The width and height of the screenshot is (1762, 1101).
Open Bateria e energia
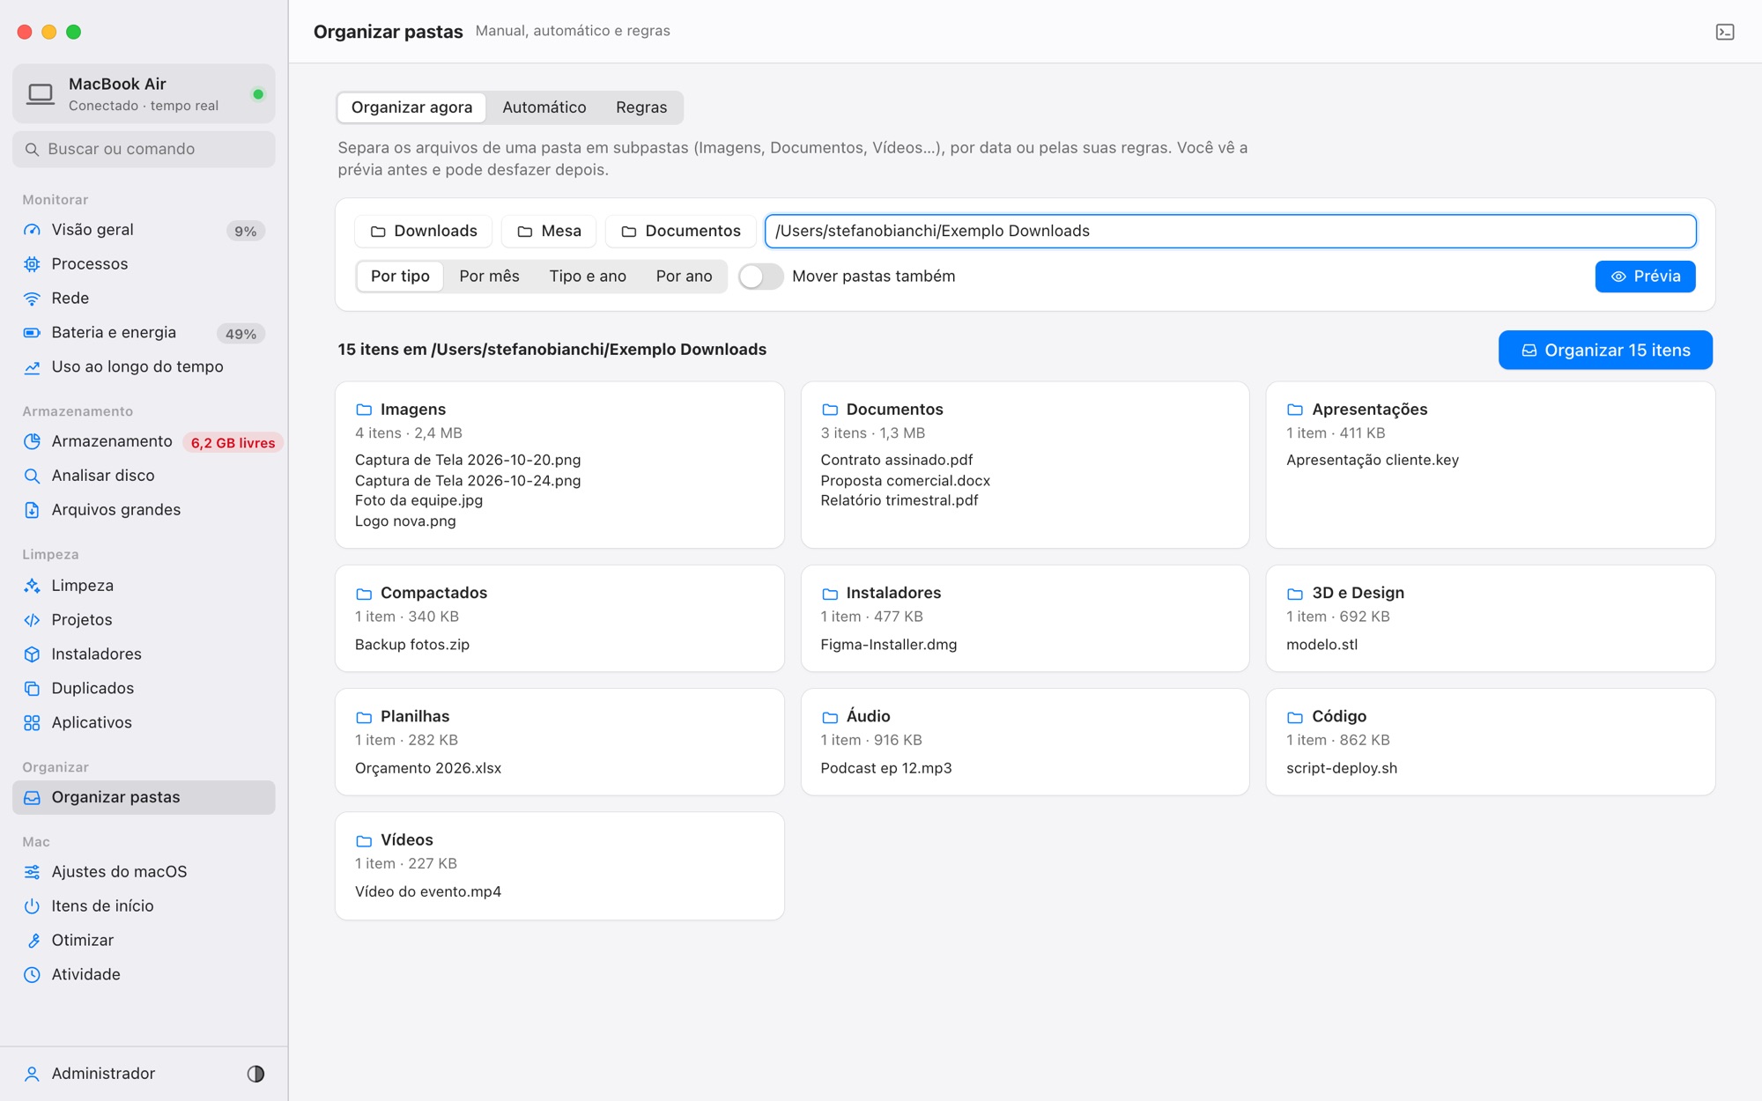(x=144, y=333)
